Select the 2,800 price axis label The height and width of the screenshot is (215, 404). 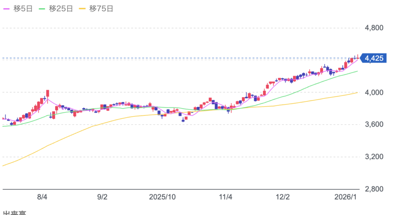click(x=374, y=189)
